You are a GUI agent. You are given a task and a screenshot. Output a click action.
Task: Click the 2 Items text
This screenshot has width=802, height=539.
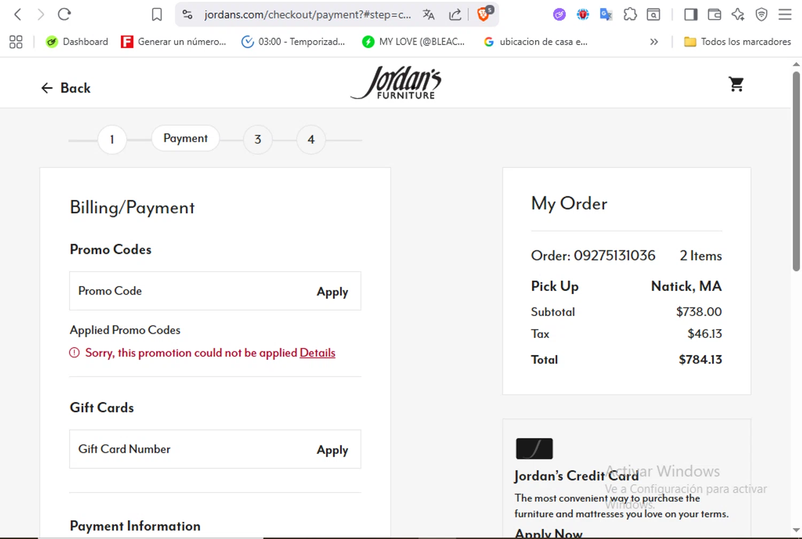[x=701, y=256]
